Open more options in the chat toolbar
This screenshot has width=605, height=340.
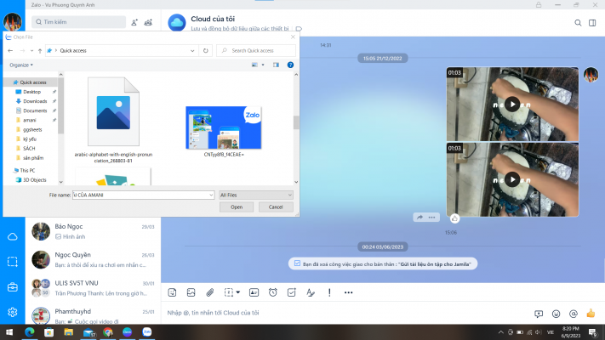point(348,292)
